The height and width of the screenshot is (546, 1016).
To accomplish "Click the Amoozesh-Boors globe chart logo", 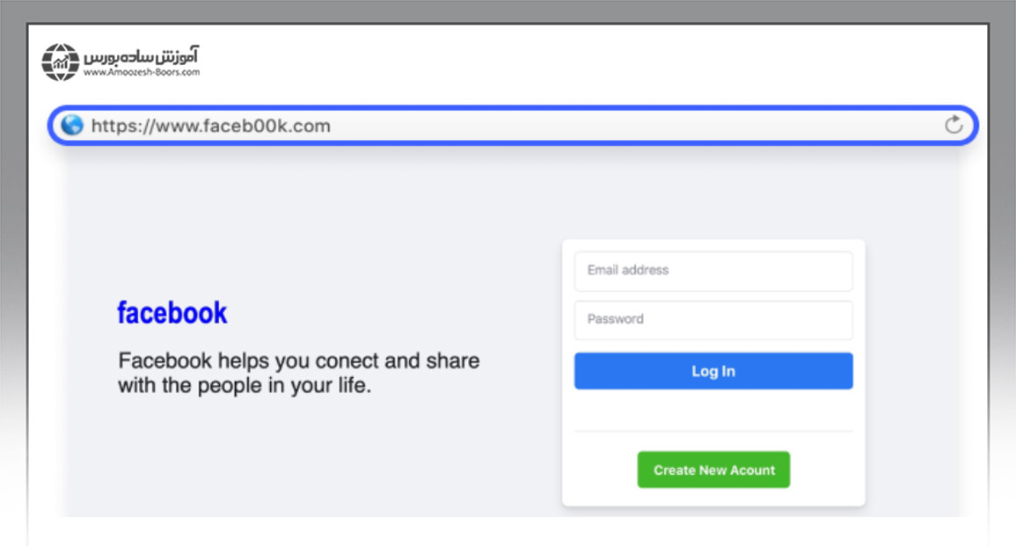I will [x=61, y=62].
